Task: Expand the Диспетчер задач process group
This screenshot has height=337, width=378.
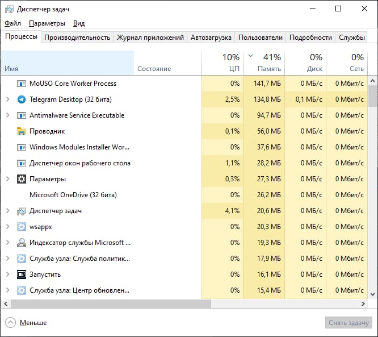Action: point(8,211)
